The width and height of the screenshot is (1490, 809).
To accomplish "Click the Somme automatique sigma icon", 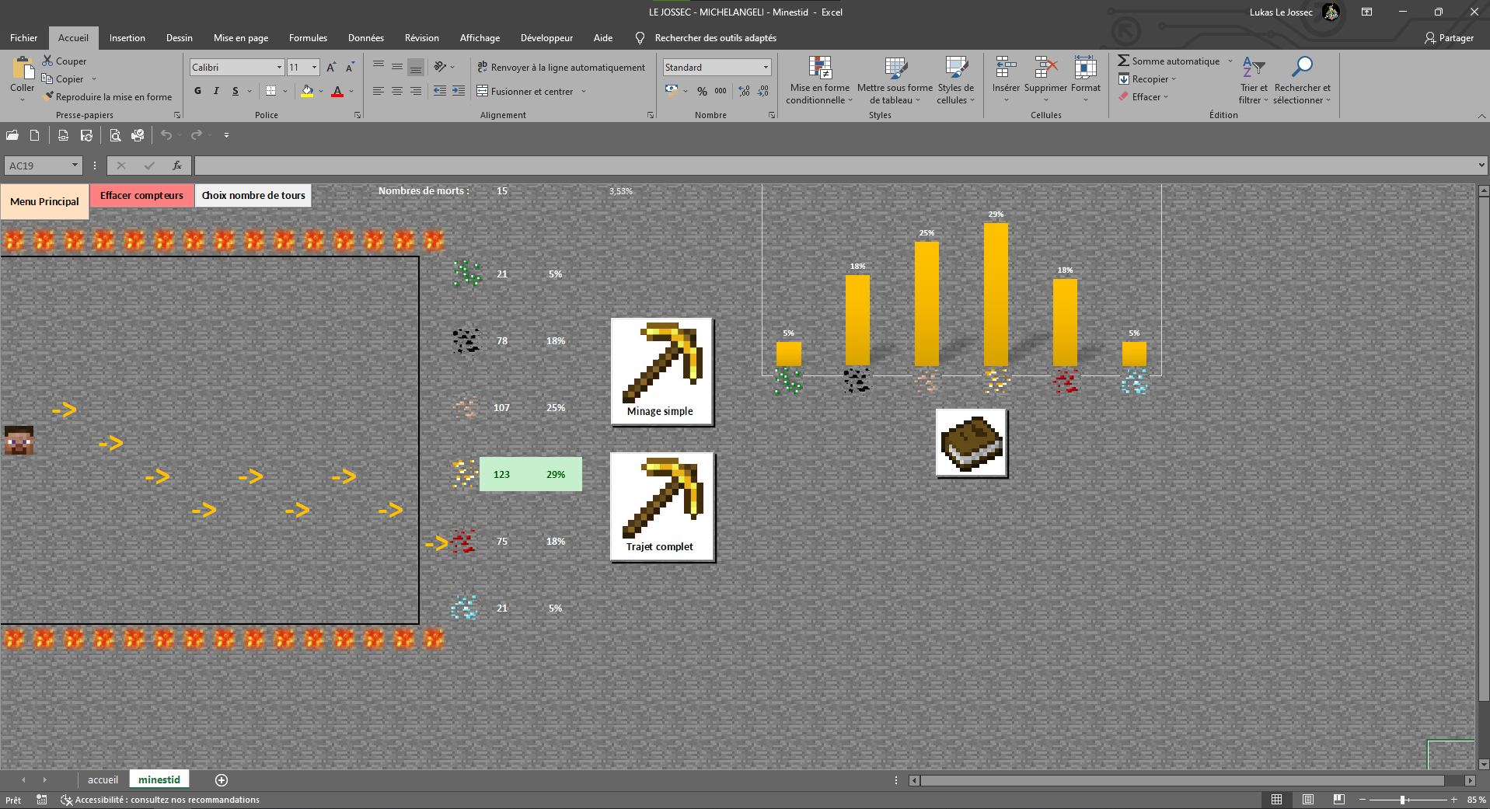I will coord(1124,61).
